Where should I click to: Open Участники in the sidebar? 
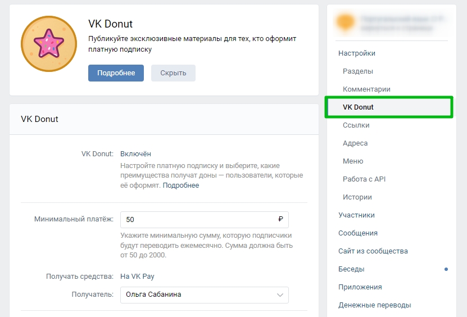point(356,215)
